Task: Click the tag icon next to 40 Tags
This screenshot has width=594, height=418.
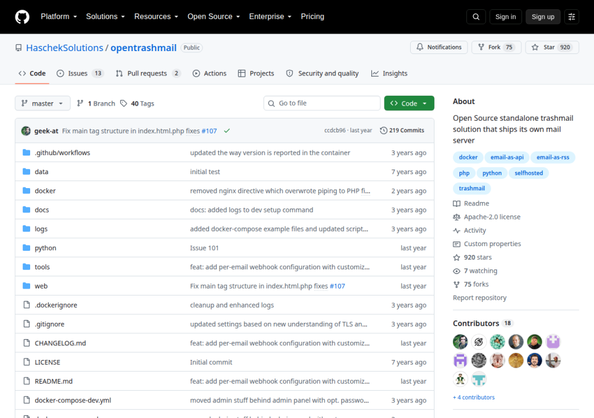Action: coord(124,103)
